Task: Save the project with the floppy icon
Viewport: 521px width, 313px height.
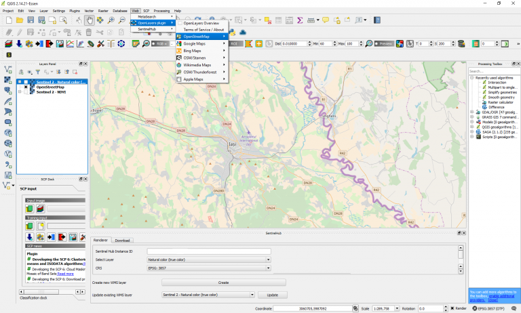Action: click(31, 20)
